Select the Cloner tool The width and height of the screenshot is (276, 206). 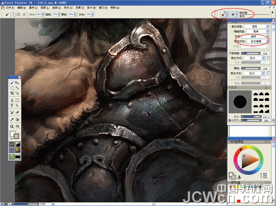click(x=12, y=112)
